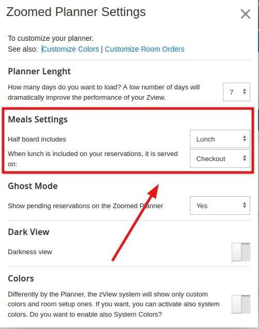Open the Customize Room Orders link
Screen dimensions: 259x329
pos(144,49)
